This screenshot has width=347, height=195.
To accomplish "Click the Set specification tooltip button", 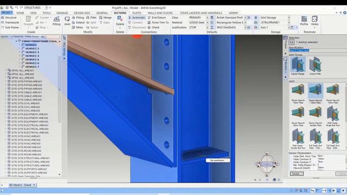I will tap(218, 160).
